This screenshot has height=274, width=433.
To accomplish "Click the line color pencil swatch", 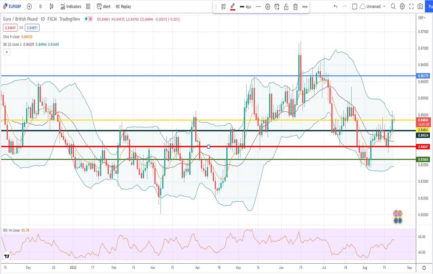I will coord(233,7).
